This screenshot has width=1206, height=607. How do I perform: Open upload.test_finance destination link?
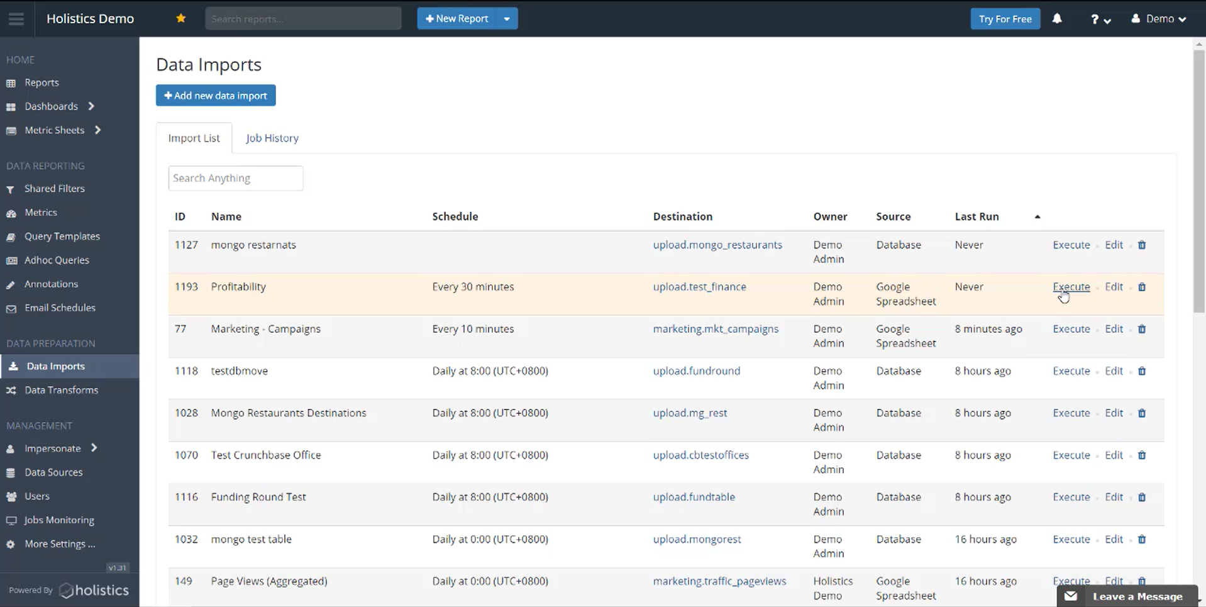point(699,287)
